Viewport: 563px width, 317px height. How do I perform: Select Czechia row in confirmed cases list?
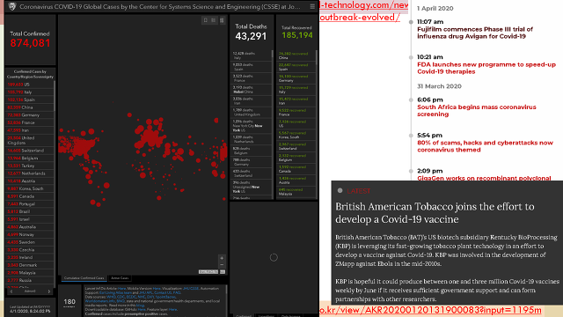click(30, 250)
